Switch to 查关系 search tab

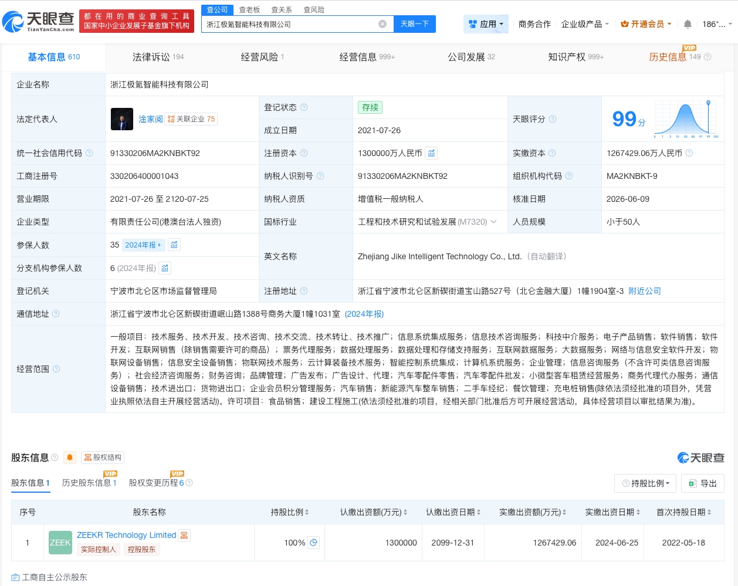(282, 10)
